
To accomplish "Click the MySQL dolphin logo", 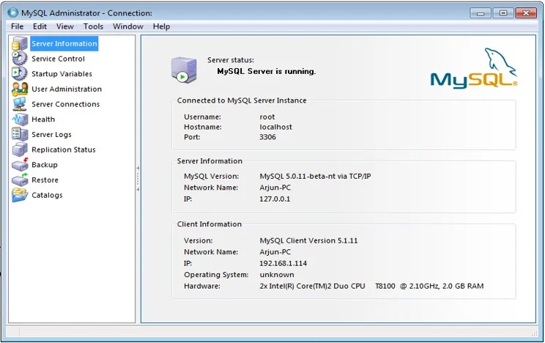I will [474, 68].
